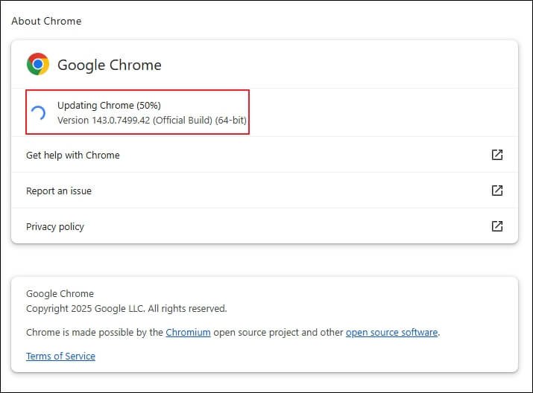This screenshot has width=533, height=393.
Task: Open external link icon for Report an issue
Action: (x=497, y=191)
